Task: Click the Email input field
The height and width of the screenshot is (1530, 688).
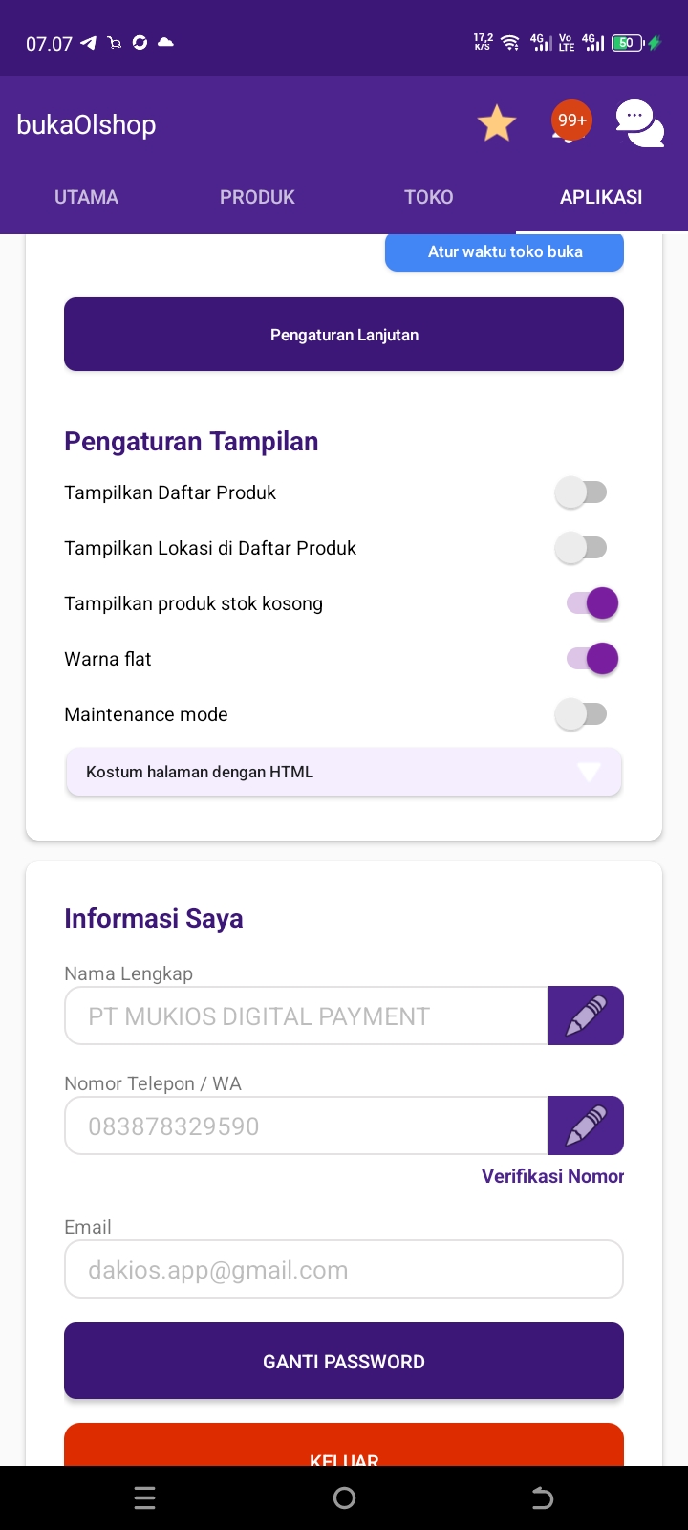Action: click(x=344, y=1270)
